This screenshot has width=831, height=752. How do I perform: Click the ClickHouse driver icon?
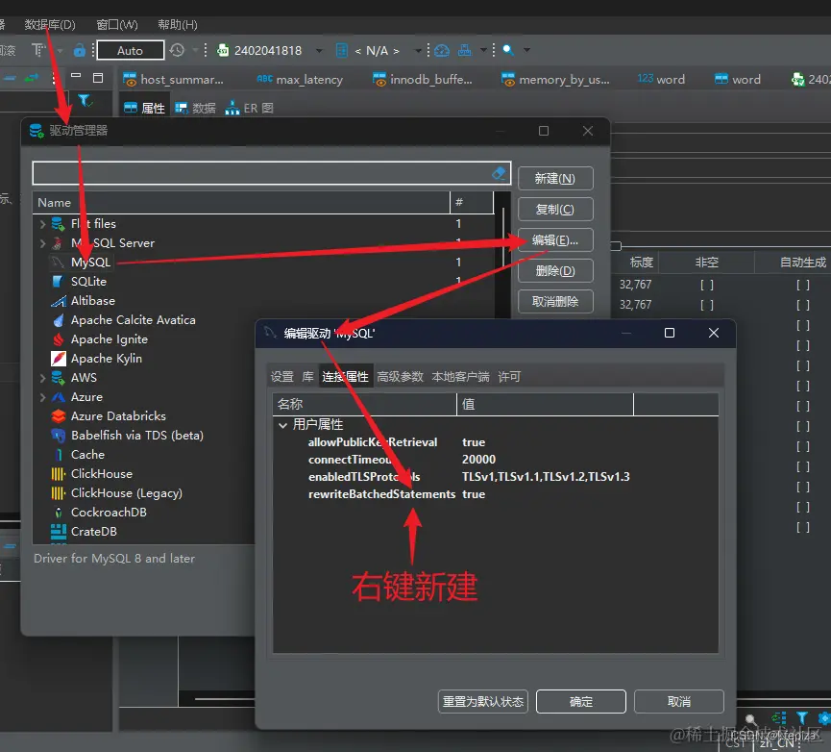point(59,473)
